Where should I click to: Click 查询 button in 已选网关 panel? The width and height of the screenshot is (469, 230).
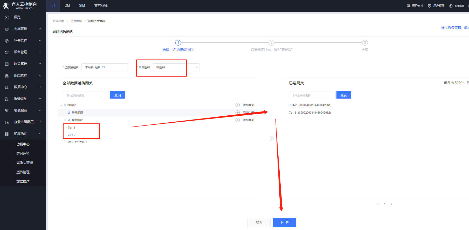(x=344, y=95)
